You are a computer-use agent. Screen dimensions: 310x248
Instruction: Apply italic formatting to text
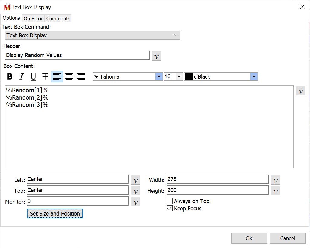(x=21, y=76)
